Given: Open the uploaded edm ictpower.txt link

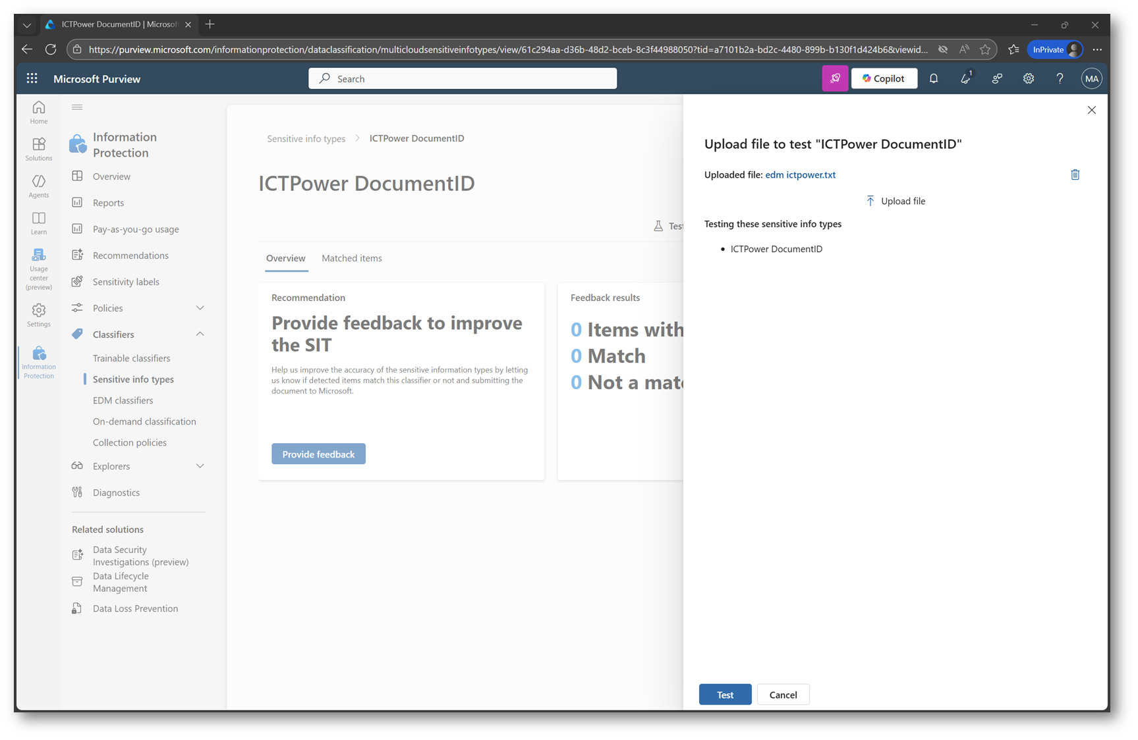Looking at the screenshot, I should [x=800, y=174].
